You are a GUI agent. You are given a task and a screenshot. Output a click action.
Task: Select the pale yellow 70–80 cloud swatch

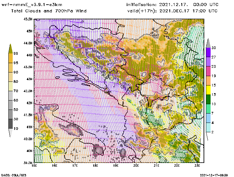(10, 86)
